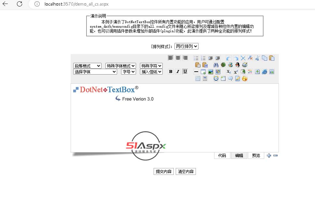Insert time with alarm clock icon

click(216, 78)
